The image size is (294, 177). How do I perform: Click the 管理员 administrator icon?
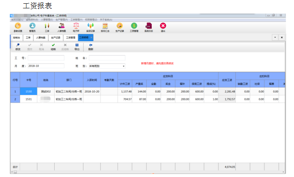click(33, 27)
